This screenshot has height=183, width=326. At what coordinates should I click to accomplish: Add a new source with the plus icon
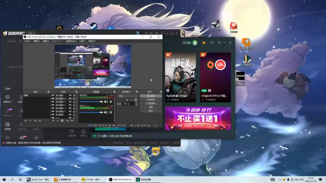tap(53, 120)
